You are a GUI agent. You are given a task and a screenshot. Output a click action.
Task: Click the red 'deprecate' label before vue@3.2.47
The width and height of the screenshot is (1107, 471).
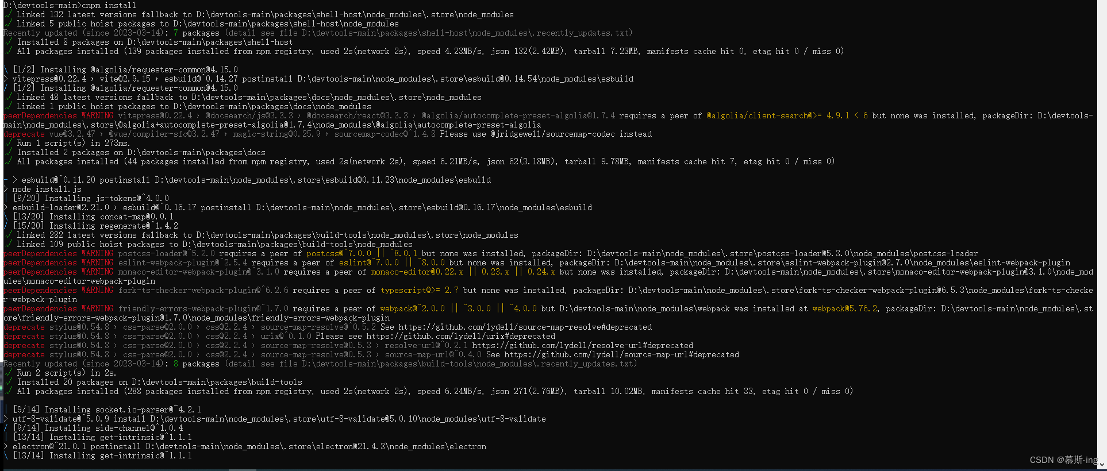24,134
